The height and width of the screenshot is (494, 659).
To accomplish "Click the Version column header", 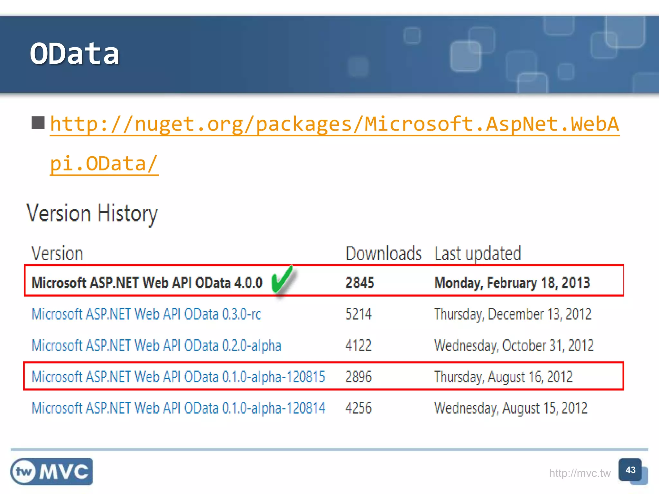I will 57,253.
